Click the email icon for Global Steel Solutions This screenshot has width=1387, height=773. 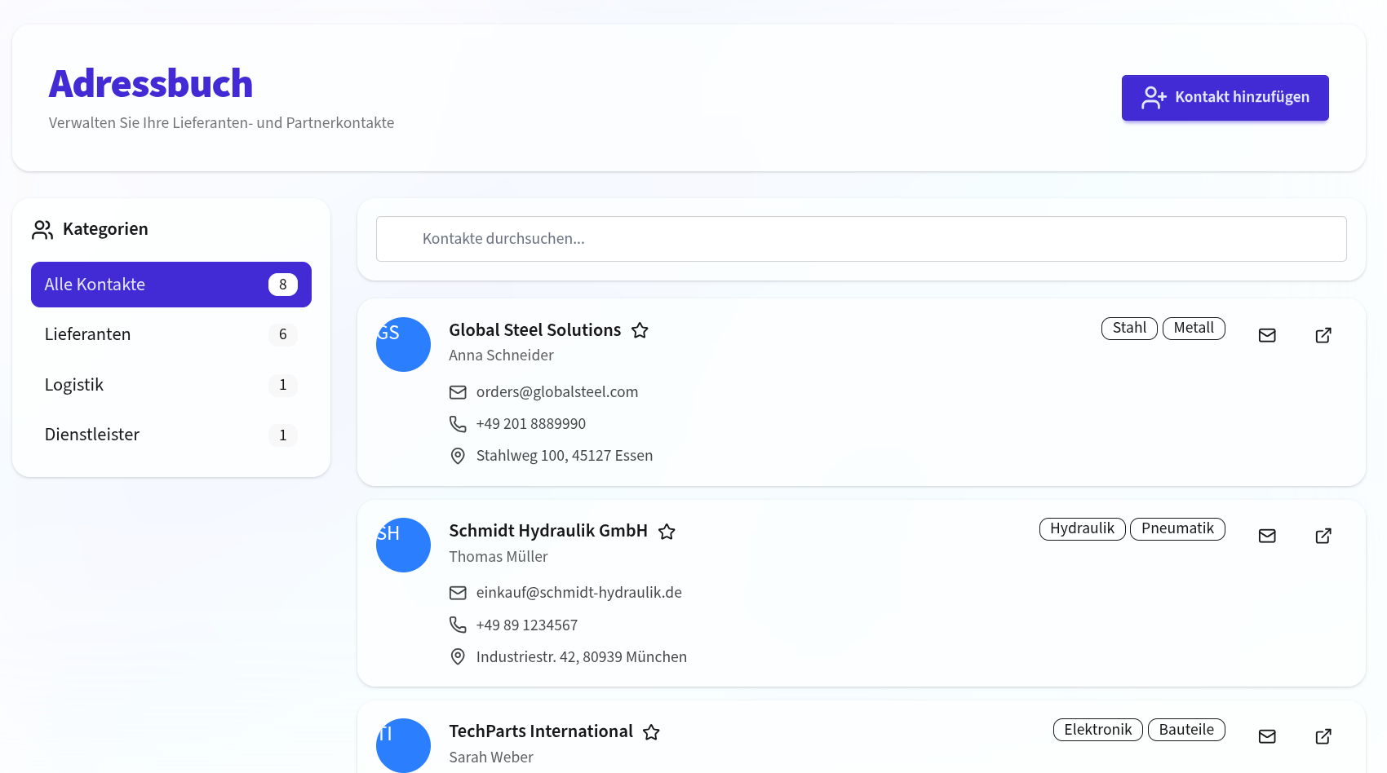click(1266, 335)
